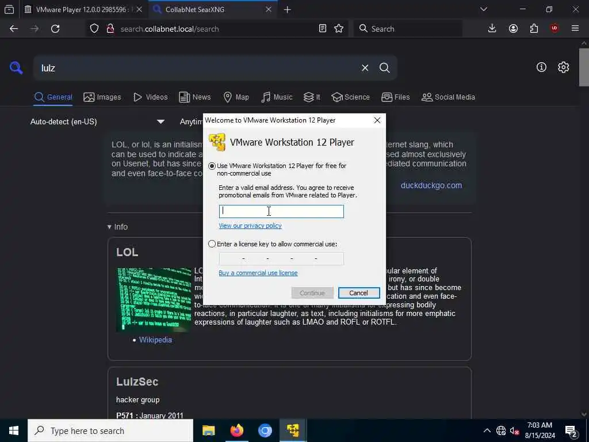Click the SearXNG magnifier logo
This screenshot has height=442, width=589.
point(16,68)
